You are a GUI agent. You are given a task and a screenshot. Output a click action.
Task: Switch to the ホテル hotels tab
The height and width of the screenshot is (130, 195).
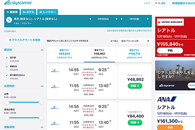(29, 12)
